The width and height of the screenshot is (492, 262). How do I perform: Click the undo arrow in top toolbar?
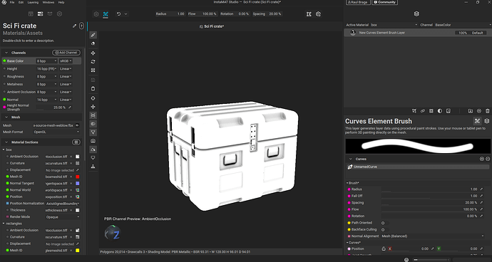point(118,14)
